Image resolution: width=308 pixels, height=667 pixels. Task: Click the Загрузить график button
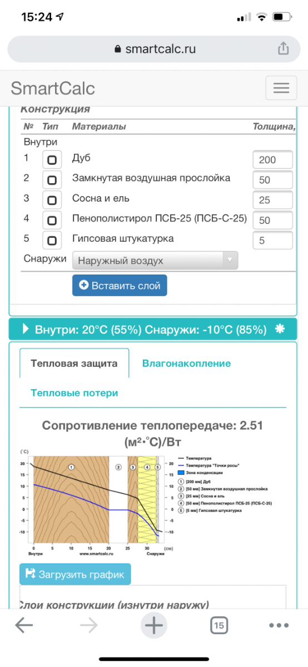(x=75, y=574)
